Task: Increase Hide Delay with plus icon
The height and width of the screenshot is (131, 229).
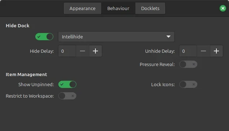Action: click(95, 51)
